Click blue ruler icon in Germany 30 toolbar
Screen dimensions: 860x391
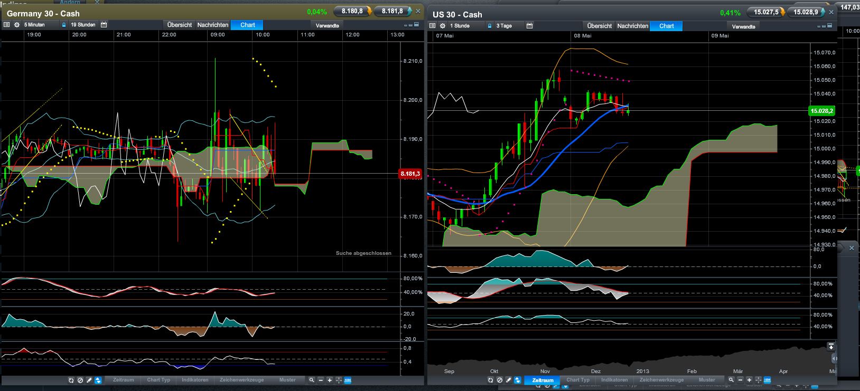348,380
